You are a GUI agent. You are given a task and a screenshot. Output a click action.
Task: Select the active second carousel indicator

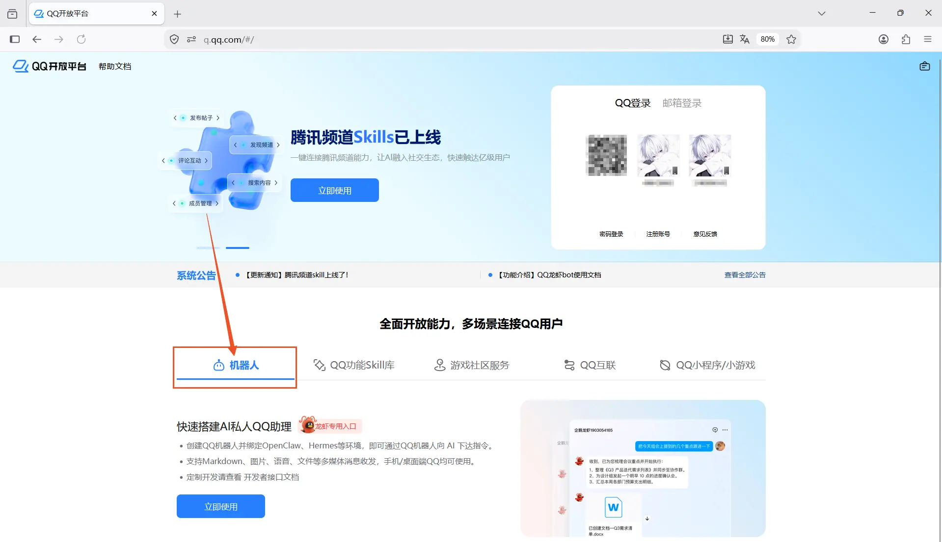pos(238,248)
